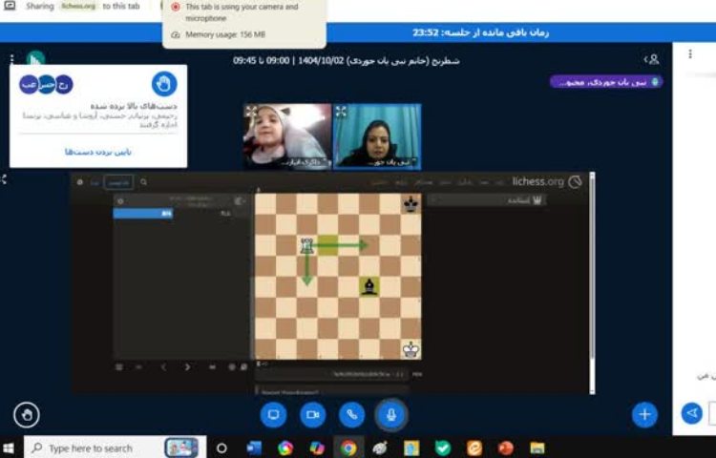Image resolution: width=716 pixels, height=458 pixels.
Task: Open the Chrome taskbar icon
Action: (347, 448)
